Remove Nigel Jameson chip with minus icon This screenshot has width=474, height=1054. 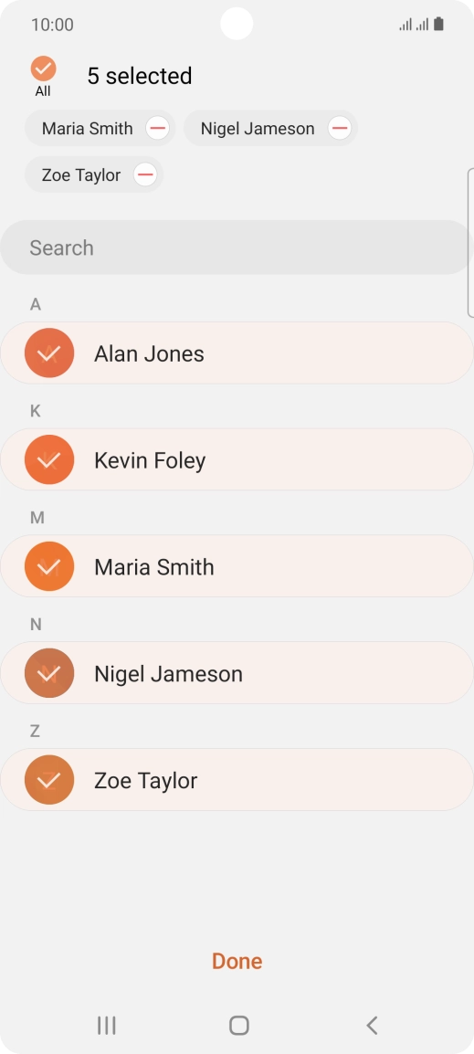point(340,128)
